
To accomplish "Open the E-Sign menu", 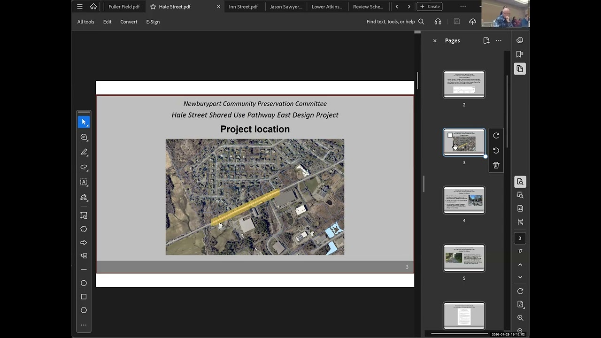I will (x=153, y=22).
